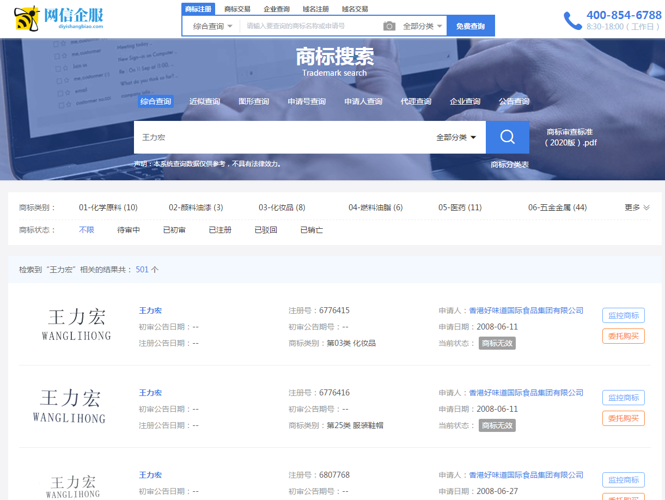Open trademark thumbnail for registration 6776416
Image resolution: width=665 pixels, height=500 pixels.
pyautogui.click(x=70, y=406)
